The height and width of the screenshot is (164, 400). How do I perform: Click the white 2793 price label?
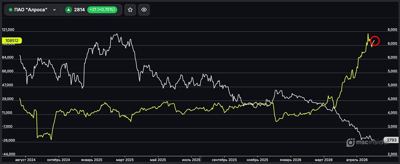coord(391,140)
